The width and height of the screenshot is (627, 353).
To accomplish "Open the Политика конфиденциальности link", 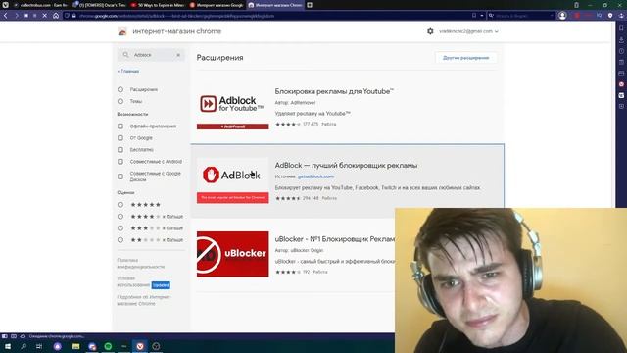I will click(x=141, y=264).
